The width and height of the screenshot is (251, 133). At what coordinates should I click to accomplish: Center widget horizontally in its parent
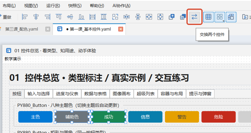[x=149, y=17]
